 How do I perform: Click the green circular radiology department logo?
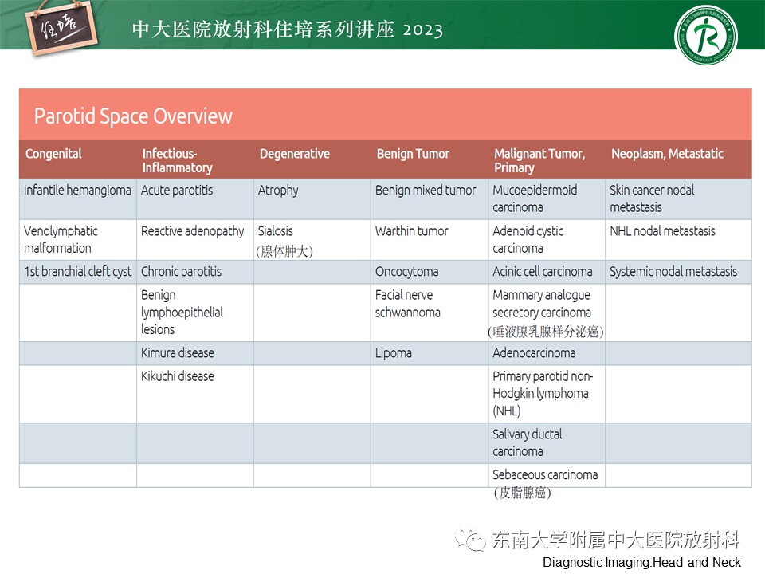tap(705, 37)
